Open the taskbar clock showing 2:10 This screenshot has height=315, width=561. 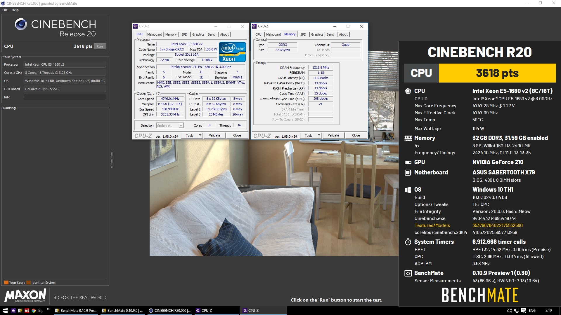coord(548,310)
